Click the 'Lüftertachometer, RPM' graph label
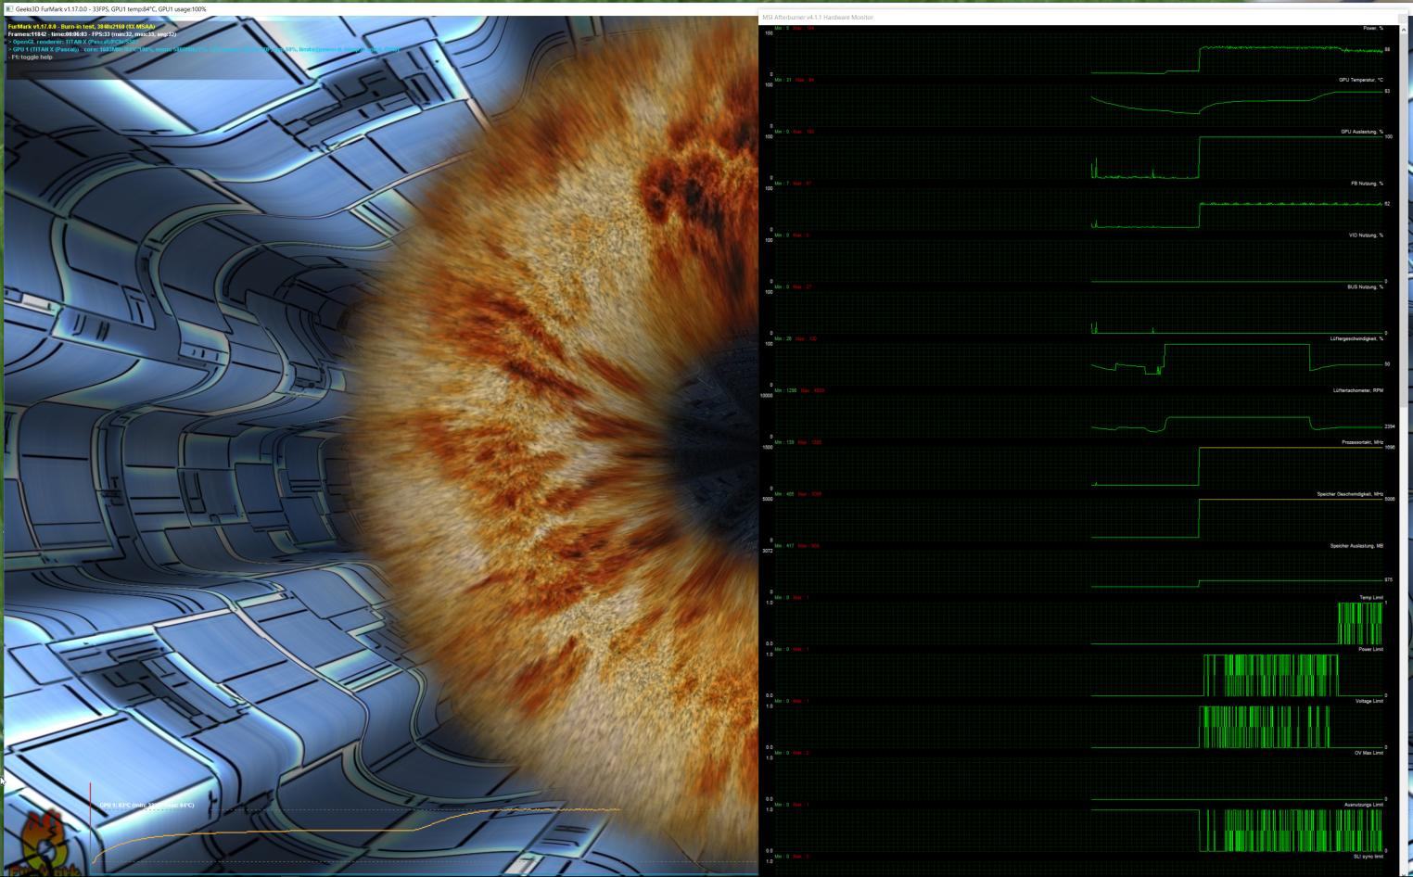 (x=1358, y=390)
